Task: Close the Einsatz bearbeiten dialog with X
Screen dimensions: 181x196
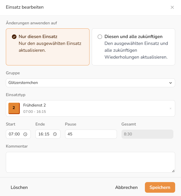Action: tap(172, 7)
